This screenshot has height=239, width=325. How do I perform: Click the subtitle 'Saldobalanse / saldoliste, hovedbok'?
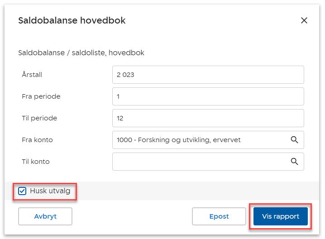point(81,53)
